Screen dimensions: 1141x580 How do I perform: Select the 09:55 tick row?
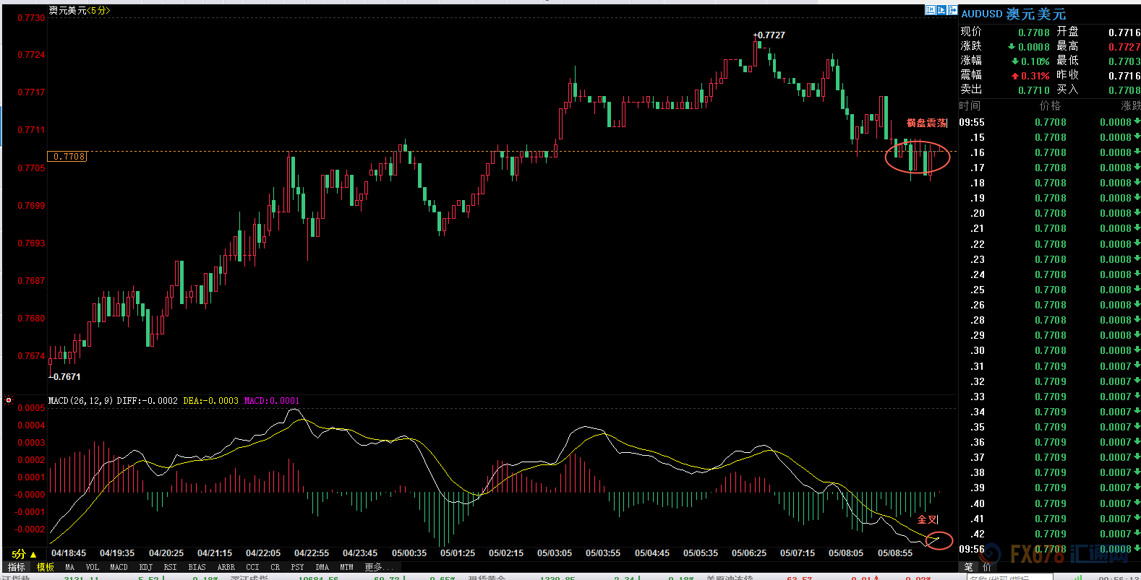pos(1050,122)
